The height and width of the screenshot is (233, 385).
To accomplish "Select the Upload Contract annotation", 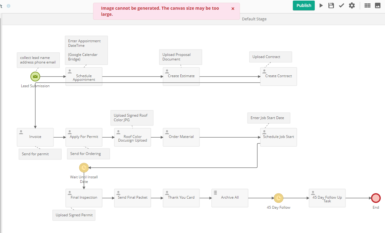I will pos(271,57).
